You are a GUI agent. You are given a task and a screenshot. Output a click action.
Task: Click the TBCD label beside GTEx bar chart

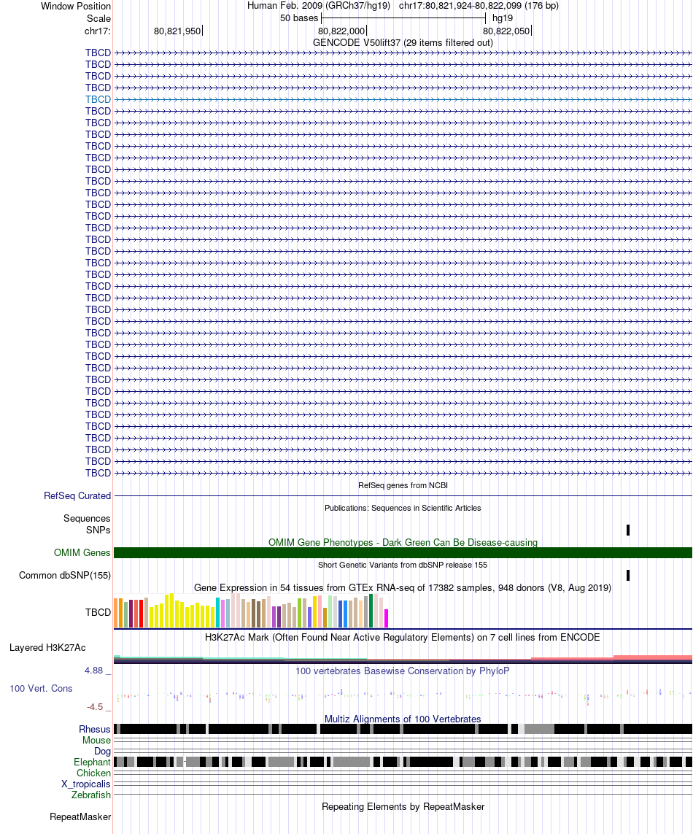pos(98,613)
